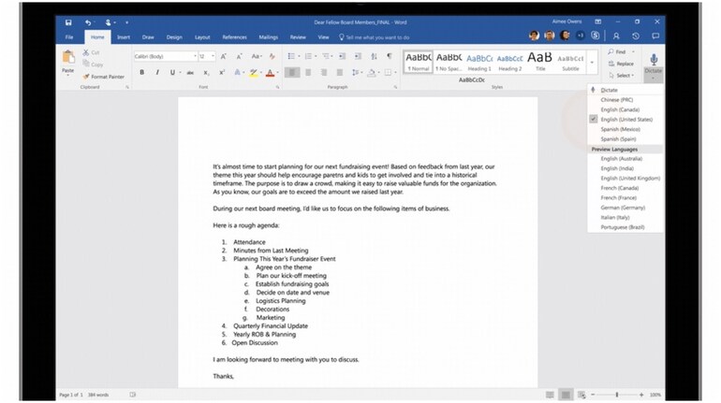Open the comments speech bubble icon
Viewport: 721px width, 403px height.
click(x=655, y=36)
